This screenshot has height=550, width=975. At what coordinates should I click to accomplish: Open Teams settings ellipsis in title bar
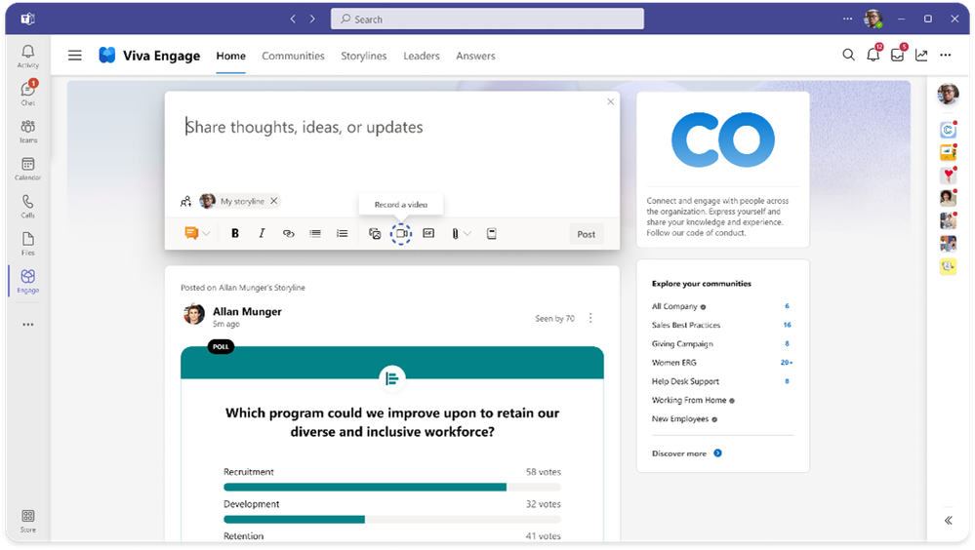(x=847, y=19)
